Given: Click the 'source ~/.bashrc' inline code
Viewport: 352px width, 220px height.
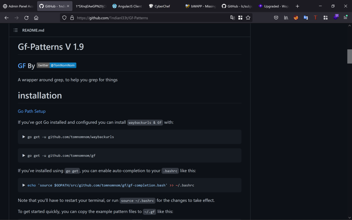Looking at the screenshot, I should (x=138, y=201).
